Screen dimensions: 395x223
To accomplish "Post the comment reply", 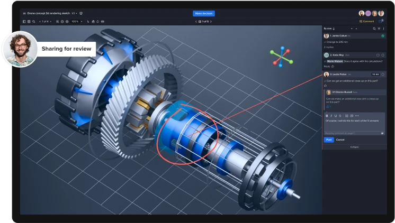I will click(x=328, y=140).
